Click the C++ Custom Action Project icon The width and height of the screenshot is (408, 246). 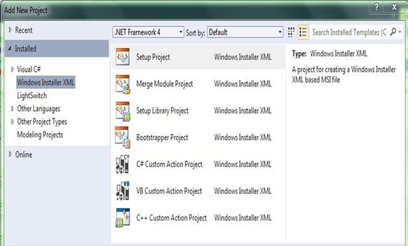pyautogui.click(x=122, y=218)
